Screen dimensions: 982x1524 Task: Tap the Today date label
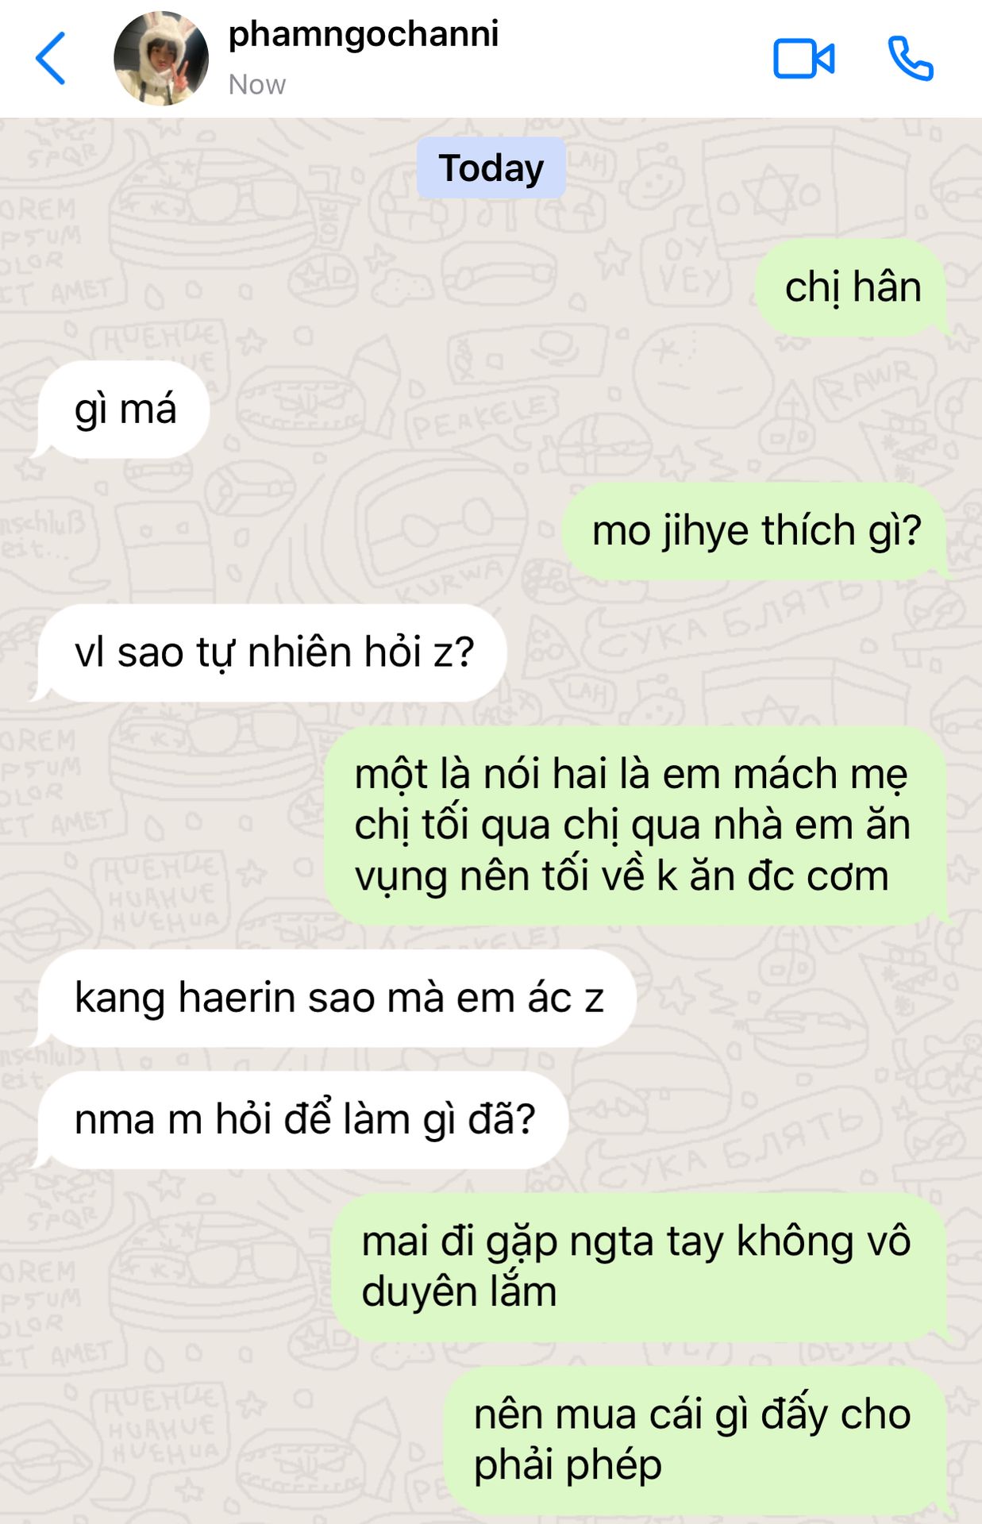(x=491, y=167)
